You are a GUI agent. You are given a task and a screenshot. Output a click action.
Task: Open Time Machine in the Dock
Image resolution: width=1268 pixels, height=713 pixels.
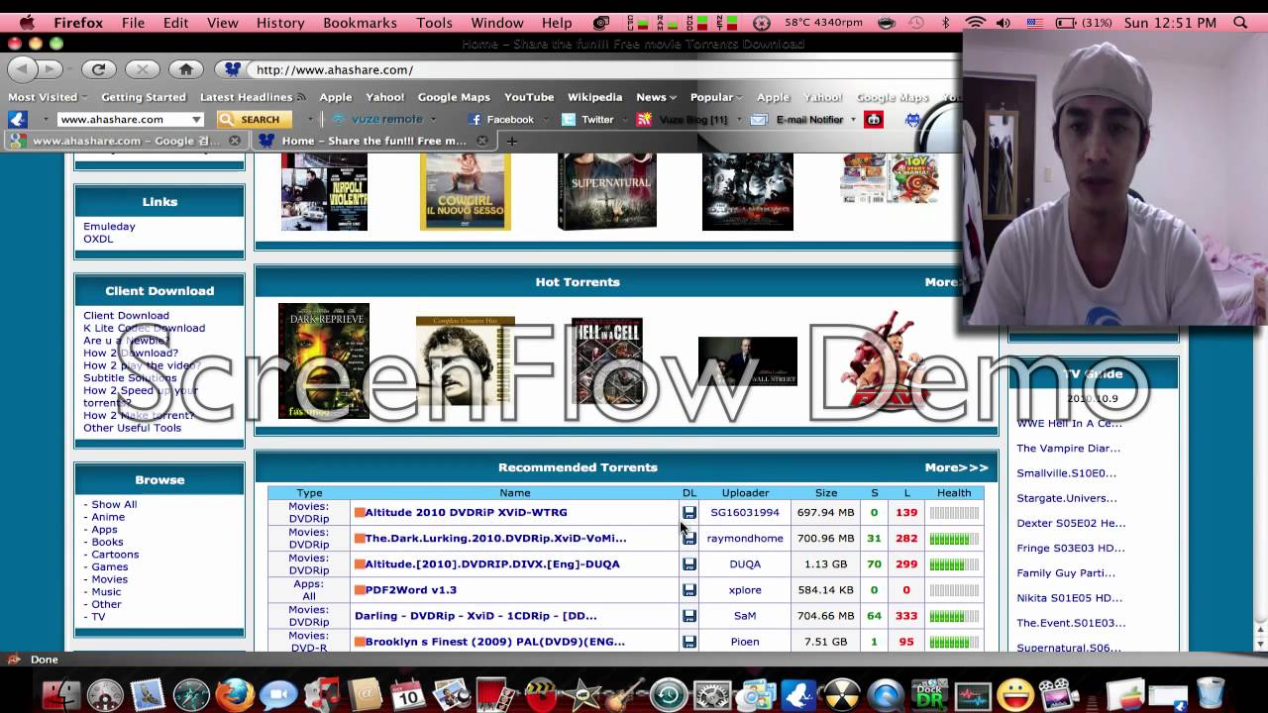[x=669, y=694]
